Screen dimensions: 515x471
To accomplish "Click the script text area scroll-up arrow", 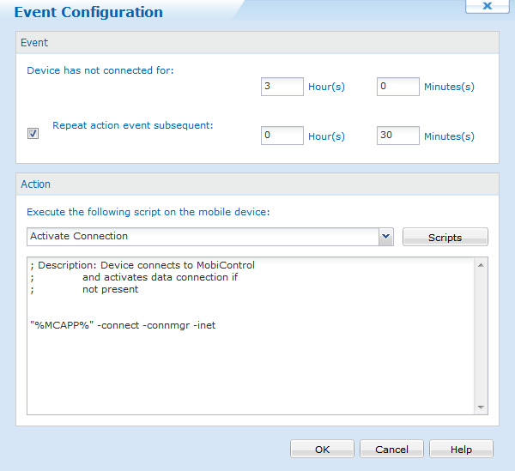I will tap(481, 265).
